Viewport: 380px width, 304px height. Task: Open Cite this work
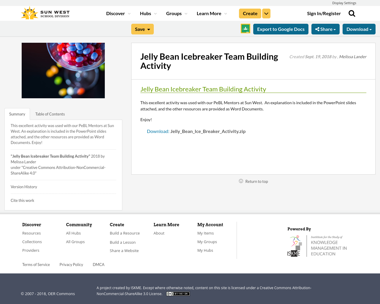pos(22,200)
